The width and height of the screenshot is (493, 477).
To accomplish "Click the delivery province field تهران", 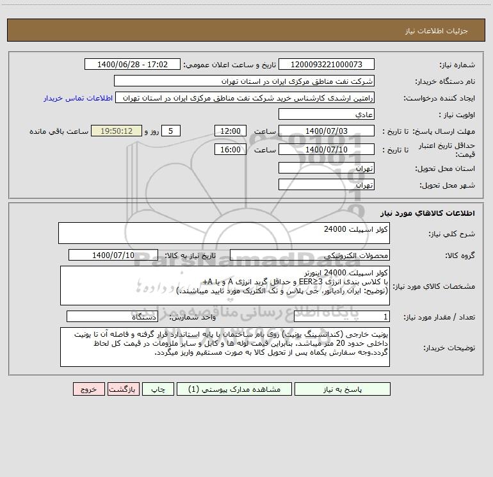I will coord(327,168).
